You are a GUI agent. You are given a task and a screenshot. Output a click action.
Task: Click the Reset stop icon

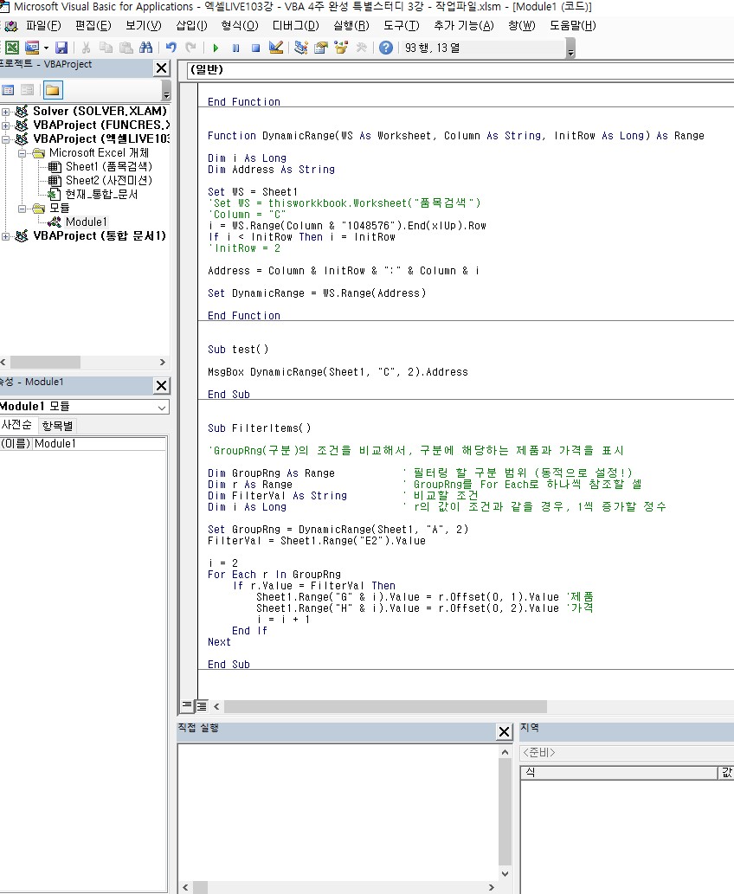(x=255, y=48)
